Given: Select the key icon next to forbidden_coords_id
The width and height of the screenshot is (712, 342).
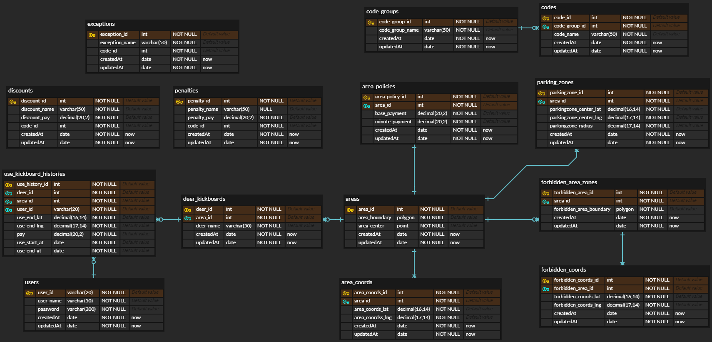Looking at the screenshot, I should 546,281.
